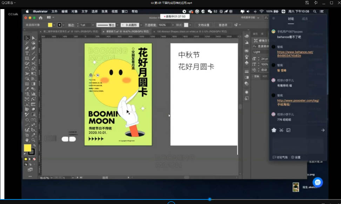Select the Direct Selection tool

pos(33,38)
